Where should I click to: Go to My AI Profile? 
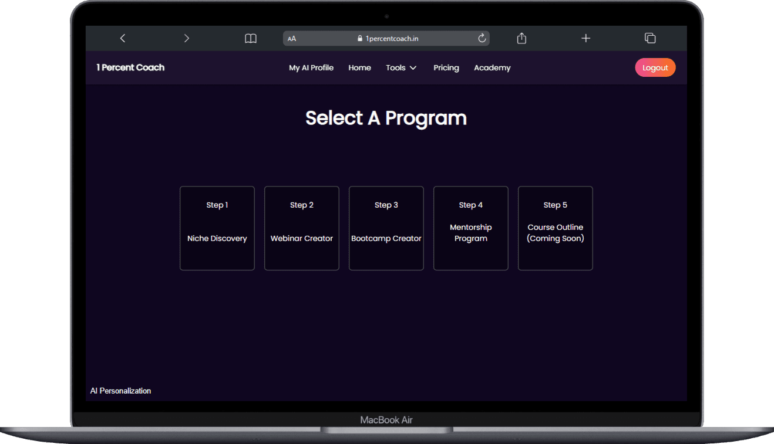pyautogui.click(x=311, y=67)
